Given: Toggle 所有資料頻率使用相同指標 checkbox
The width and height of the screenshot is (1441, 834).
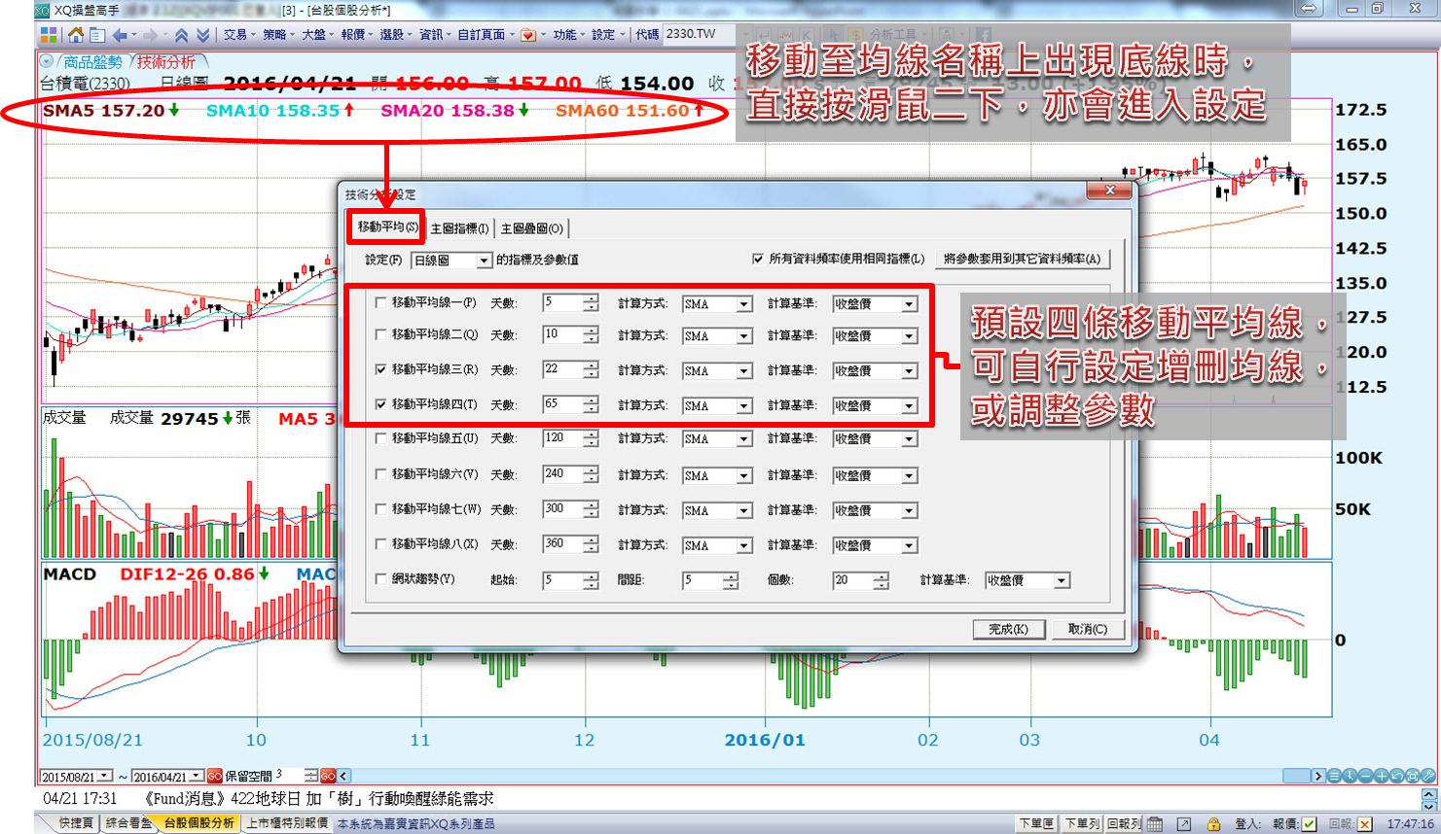Looking at the screenshot, I should (x=758, y=259).
